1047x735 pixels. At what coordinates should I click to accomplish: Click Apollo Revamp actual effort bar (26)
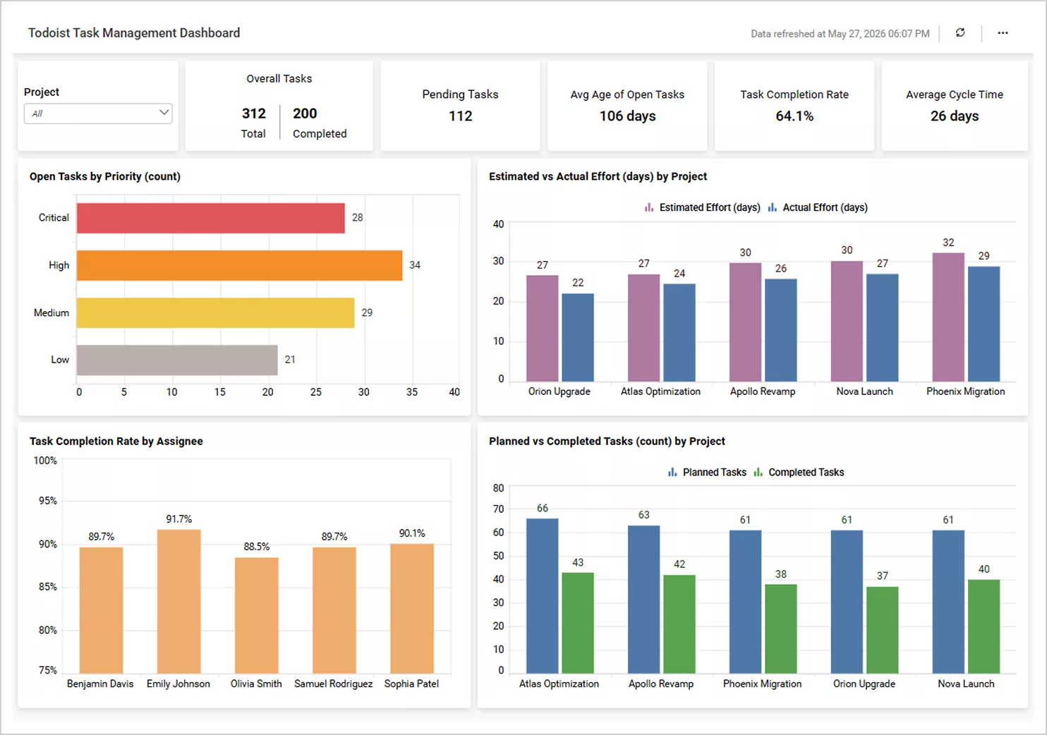click(781, 330)
